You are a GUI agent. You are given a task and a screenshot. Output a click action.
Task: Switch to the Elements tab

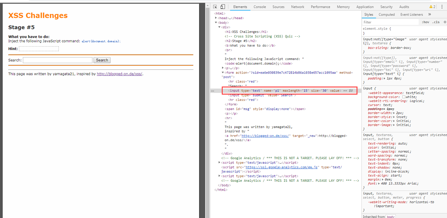[240, 7]
